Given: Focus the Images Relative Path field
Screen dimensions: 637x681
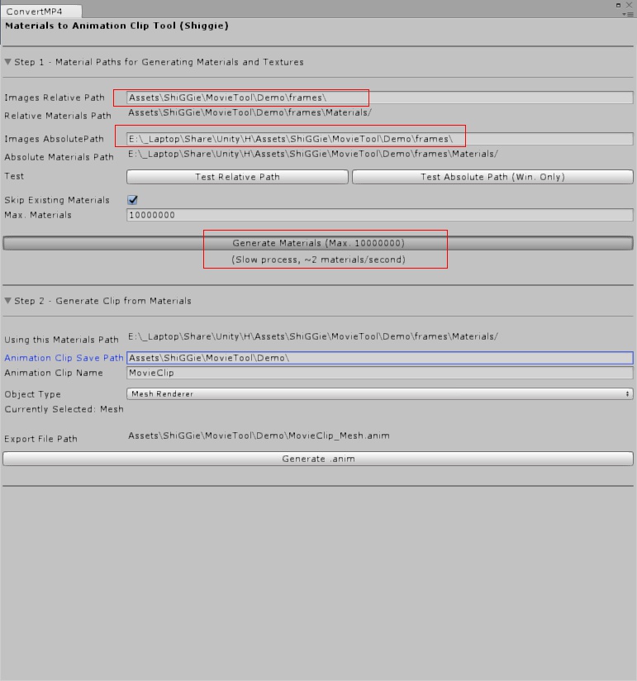Looking at the screenshot, I should 379,98.
